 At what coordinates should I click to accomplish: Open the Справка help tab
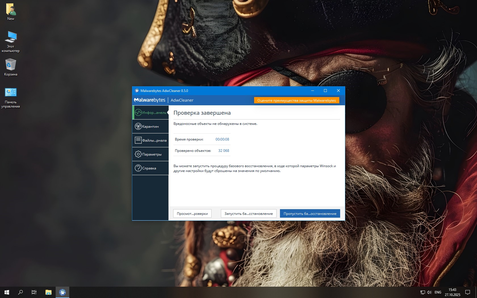click(150, 168)
